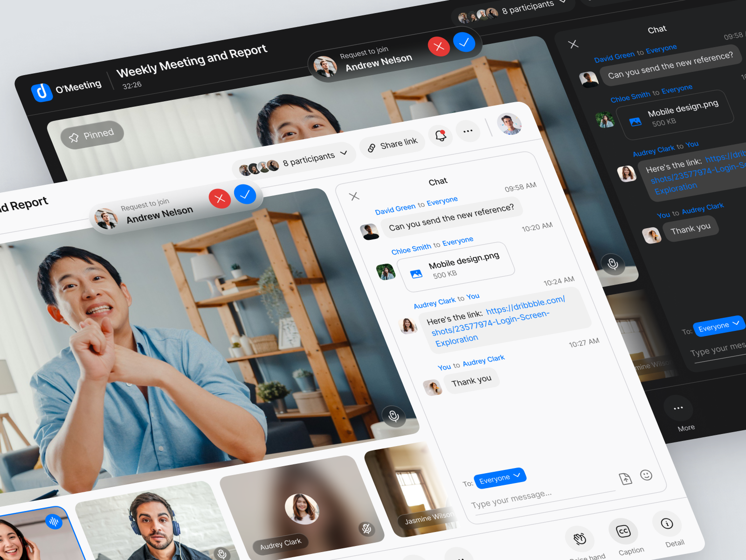Open Mobile design.png attachment in dark chat
The height and width of the screenshot is (560, 746).
pos(676,115)
